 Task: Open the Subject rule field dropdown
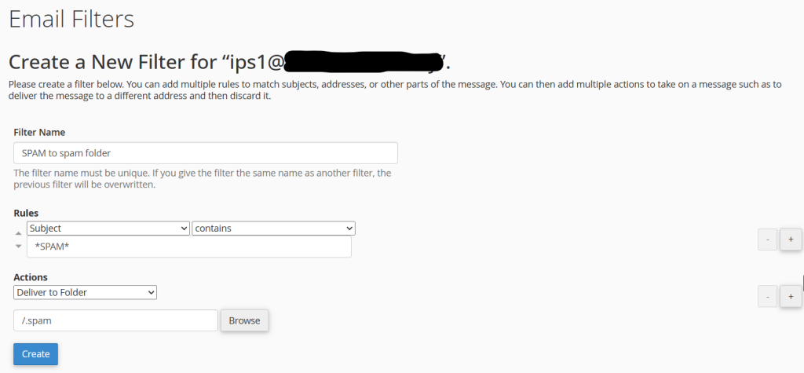(x=108, y=229)
